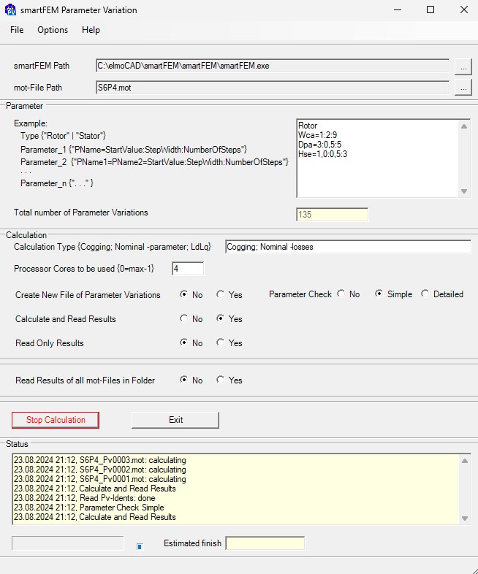
Task: Click status line Read Pv-Idents: done
Action: tap(85, 498)
